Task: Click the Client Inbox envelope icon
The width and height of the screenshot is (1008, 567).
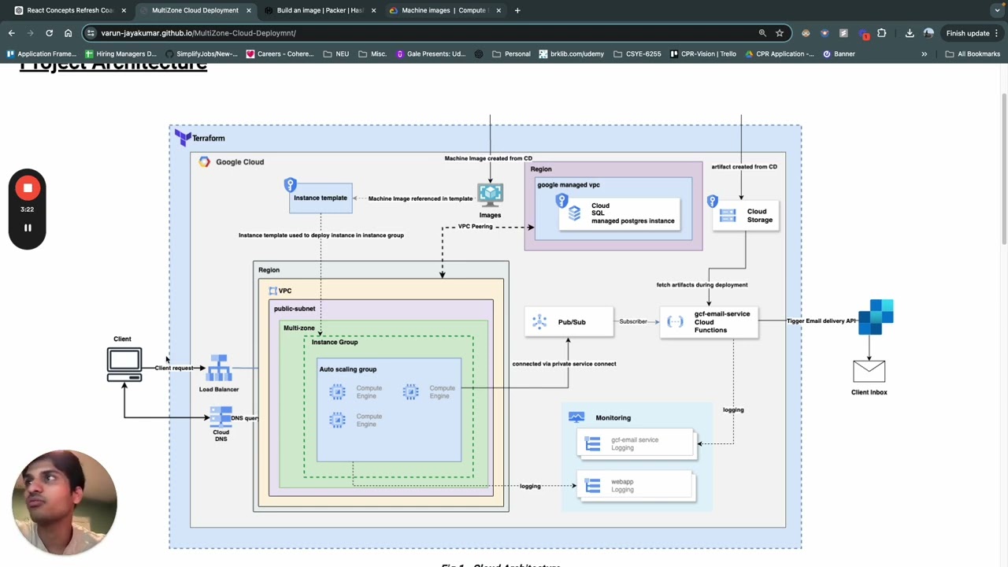Action: click(x=869, y=372)
